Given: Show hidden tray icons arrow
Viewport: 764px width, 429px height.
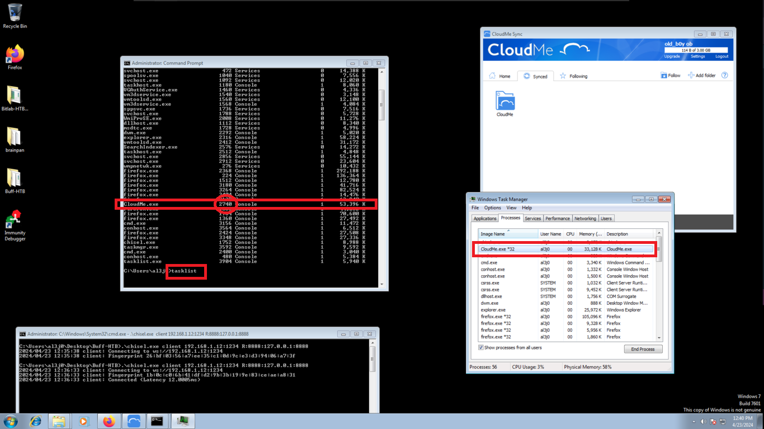Looking at the screenshot, I should tap(694, 421).
